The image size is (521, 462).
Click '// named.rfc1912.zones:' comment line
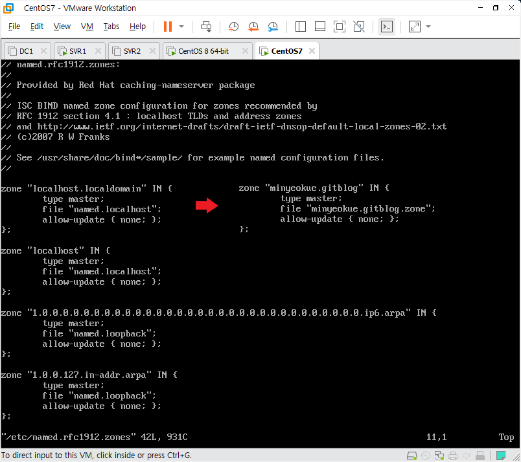pyautogui.click(x=60, y=65)
